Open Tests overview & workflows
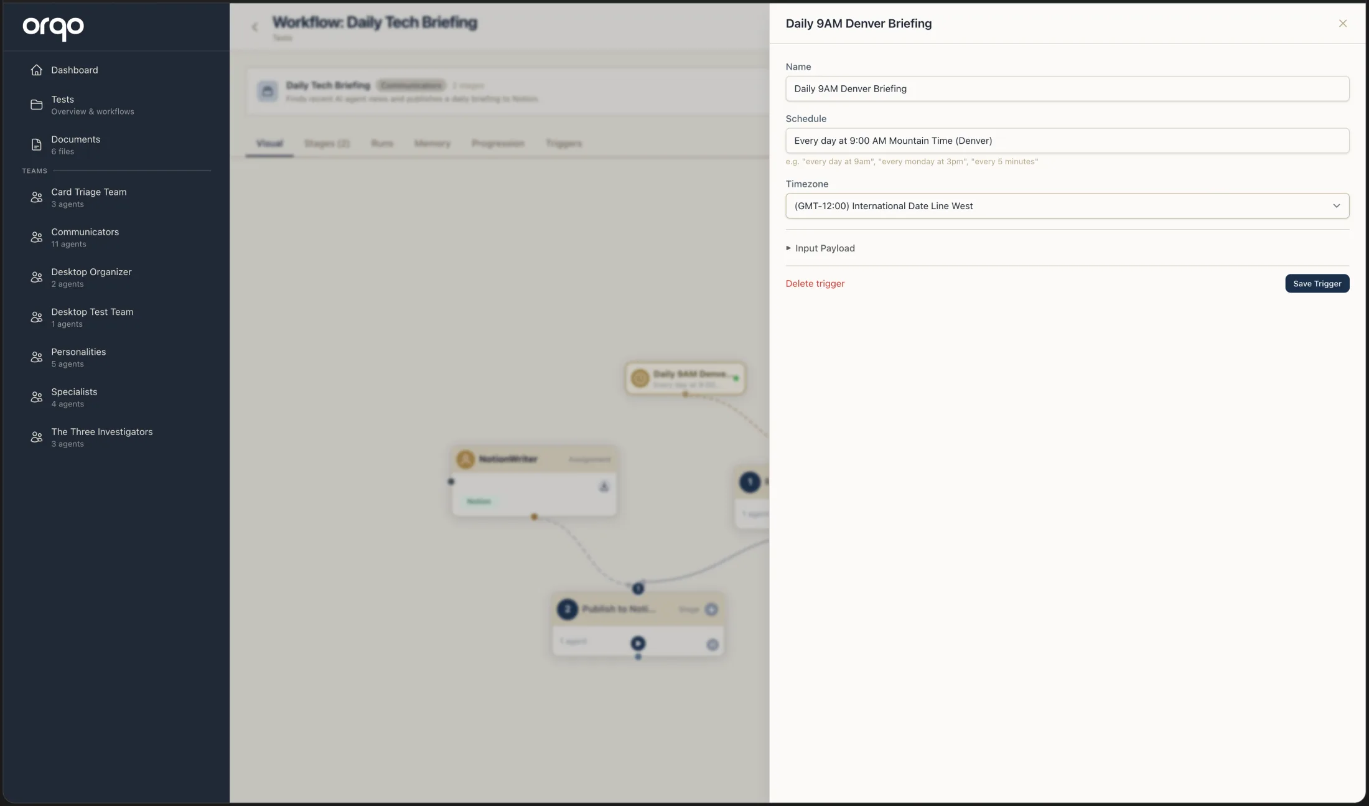Image resolution: width=1369 pixels, height=806 pixels. pyautogui.click(x=116, y=105)
